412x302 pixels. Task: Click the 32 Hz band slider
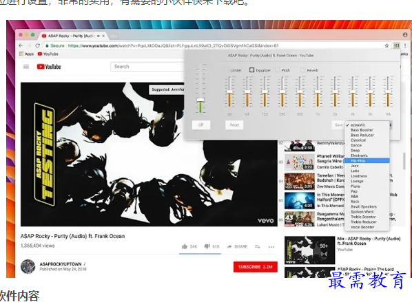229,91
